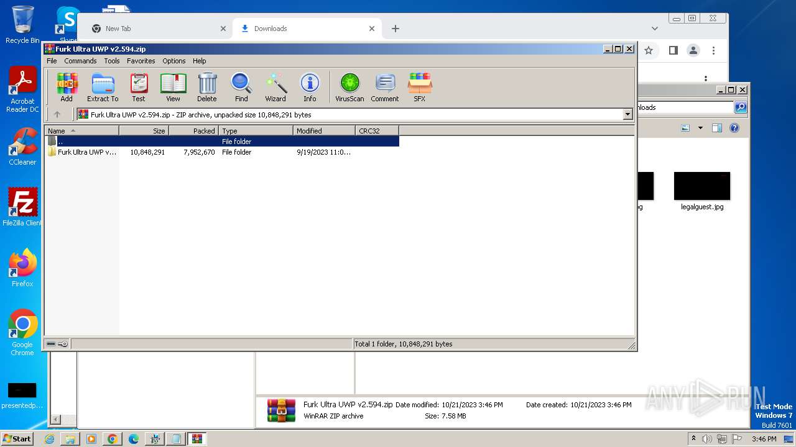The width and height of the screenshot is (796, 447).
Task: Open the Recycle Bin desktop icon
Action: (x=22, y=25)
